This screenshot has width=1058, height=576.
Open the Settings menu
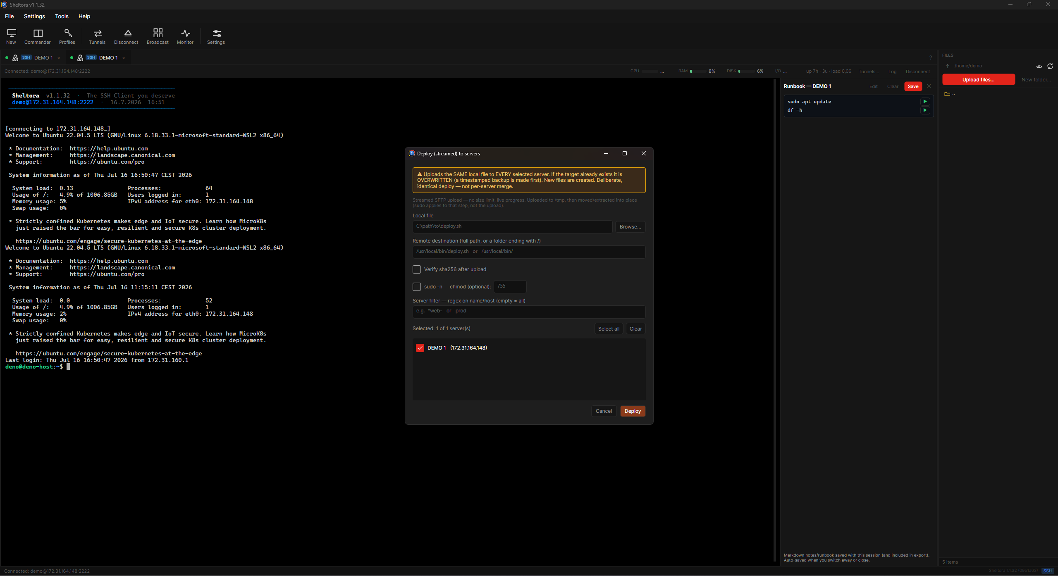coord(34,16)
